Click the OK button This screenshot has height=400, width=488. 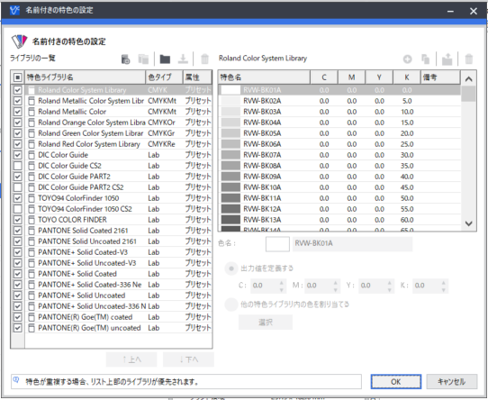[x=396, y=382]
